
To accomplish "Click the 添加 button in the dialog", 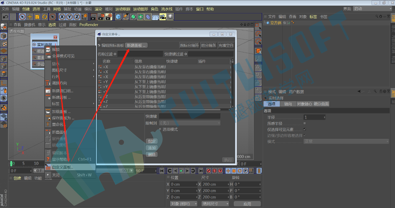I will coord(152,148).
